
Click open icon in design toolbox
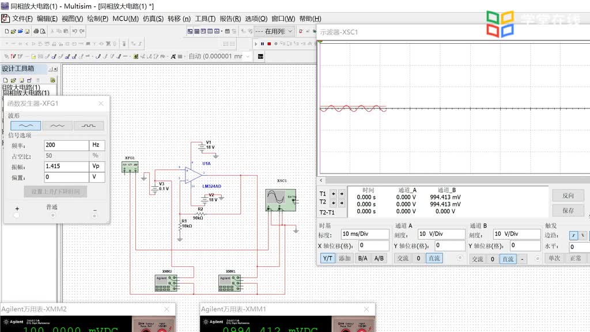tap(13, 80)
